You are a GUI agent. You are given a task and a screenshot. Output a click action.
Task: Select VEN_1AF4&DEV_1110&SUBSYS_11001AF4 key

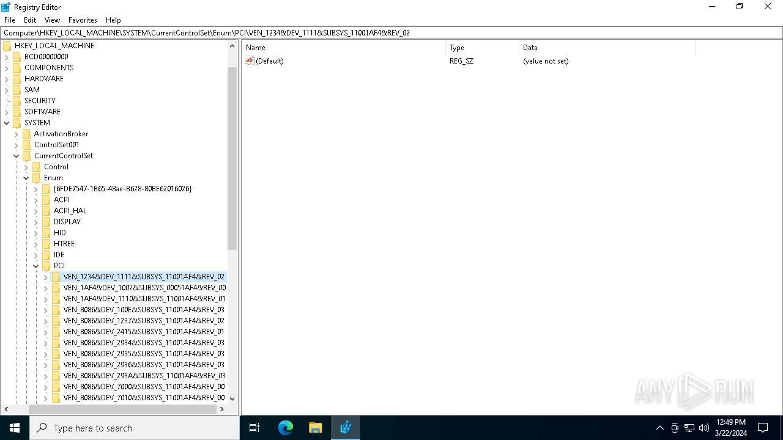pyautogui.click(x=144, y=299)
